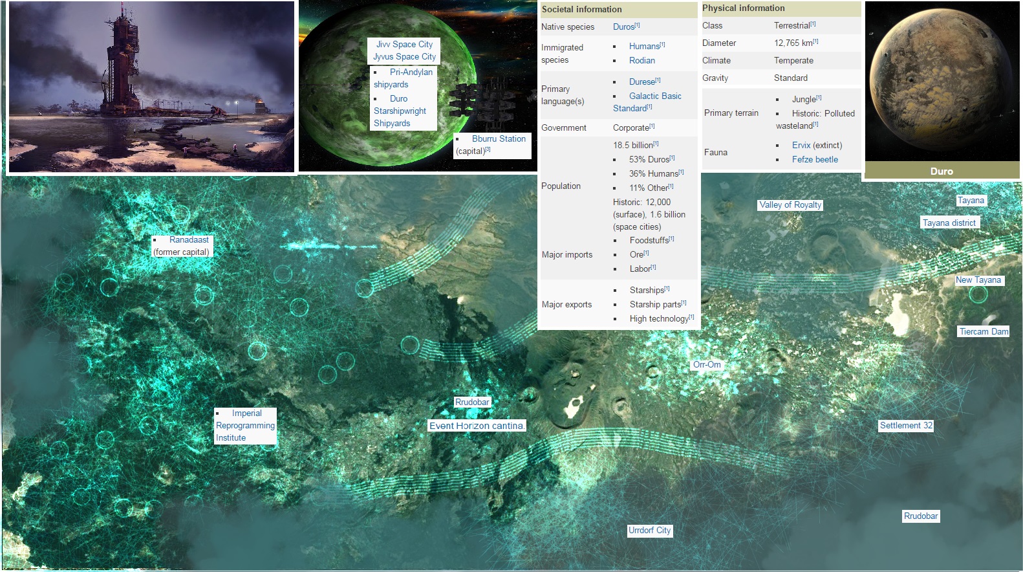Viewport: 1023px width, 572px height.
Task: Click the Imperial Reprogramming Institute label
Action: click(245, 425)
